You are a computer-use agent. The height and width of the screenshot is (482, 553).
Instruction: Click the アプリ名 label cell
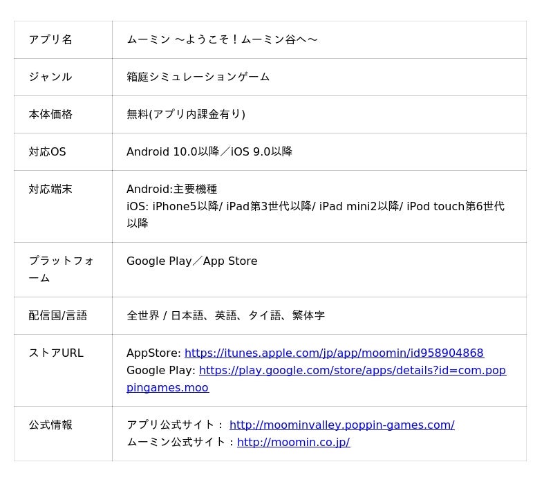(50, 39)
